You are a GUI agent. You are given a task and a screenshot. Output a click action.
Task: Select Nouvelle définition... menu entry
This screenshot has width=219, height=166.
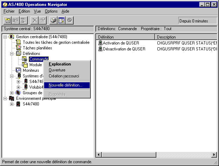(x=67, y=85)
